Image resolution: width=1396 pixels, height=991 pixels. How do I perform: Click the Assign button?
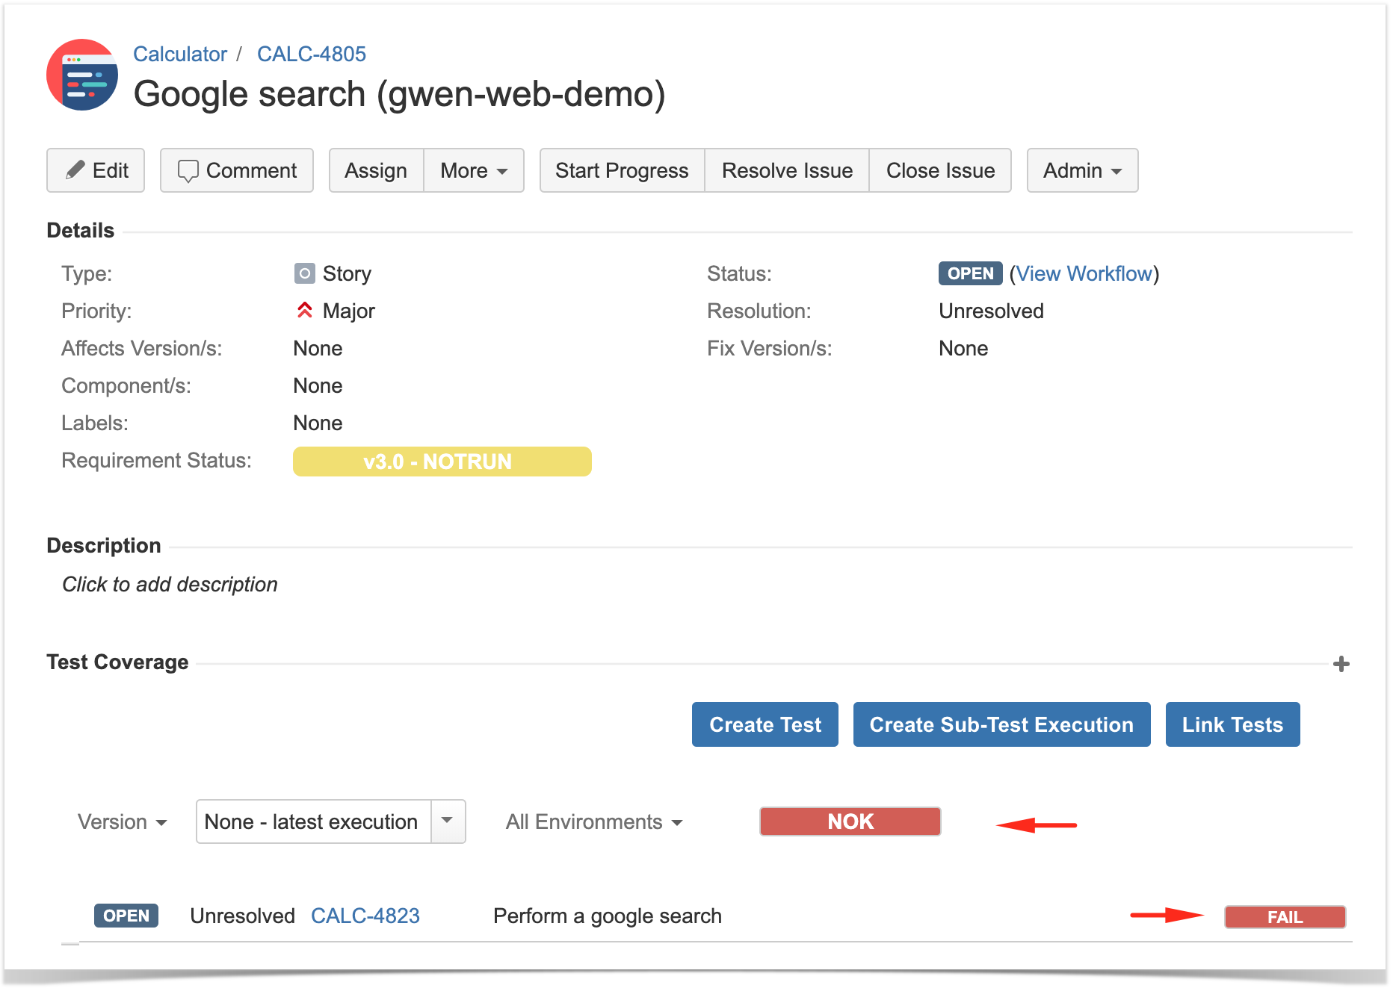[x=376, y=170]
